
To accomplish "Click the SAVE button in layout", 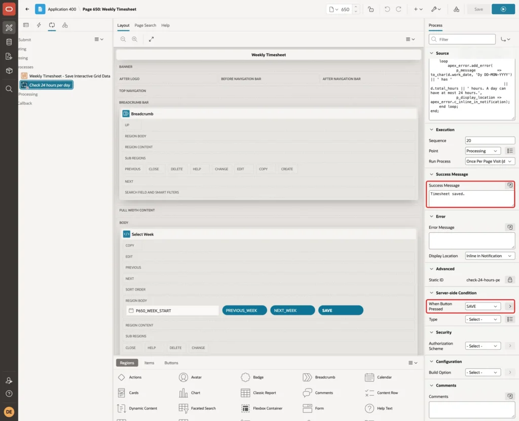I will coord(340,310).
